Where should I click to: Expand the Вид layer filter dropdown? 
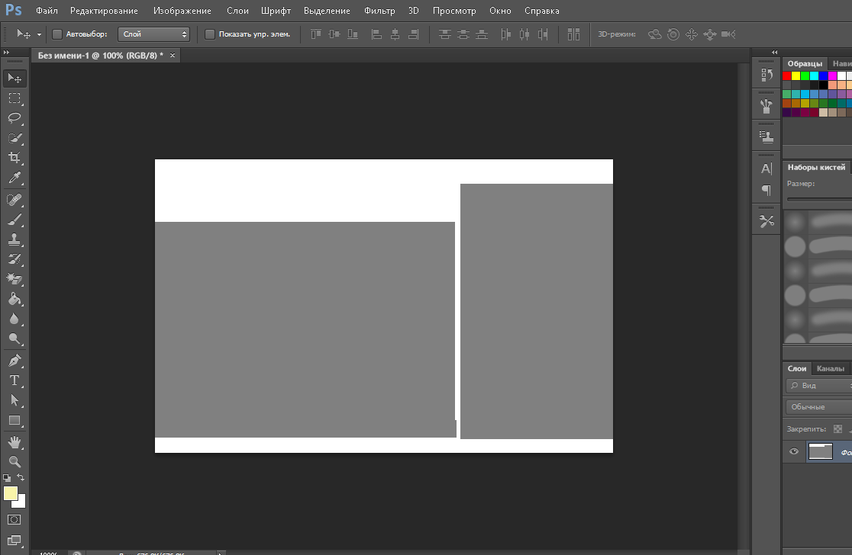pyautogui.click(x=818, y=386)
